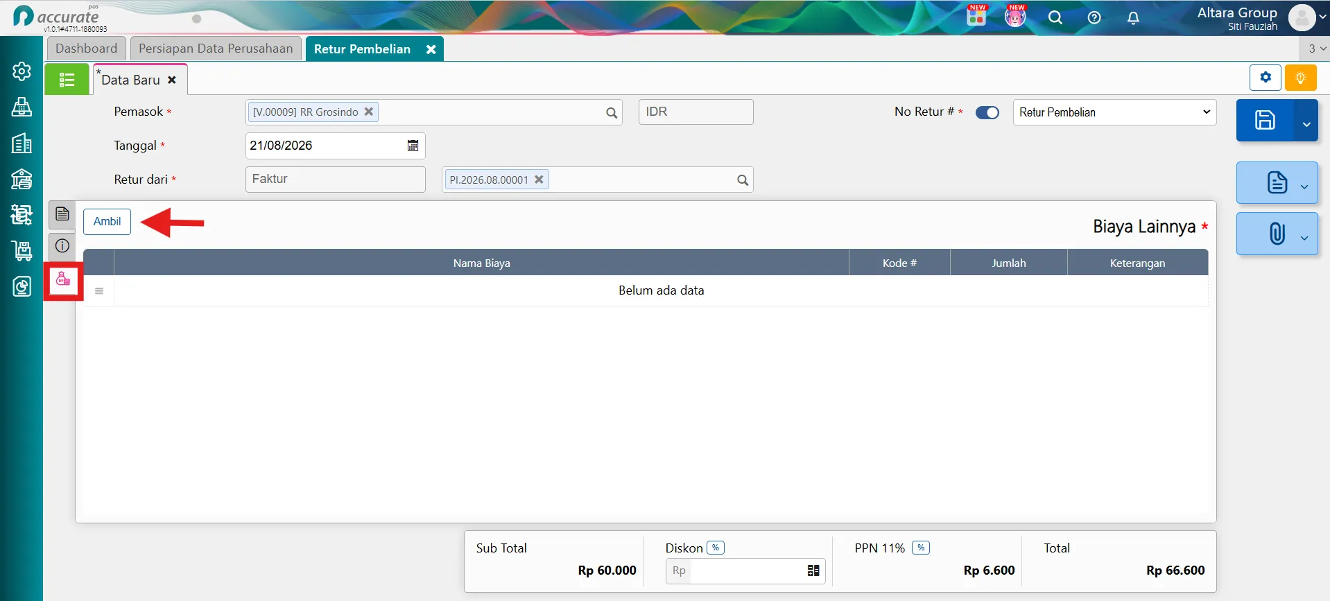
Task: Click the Belum ada data empty row
Action: click(662, 291)
